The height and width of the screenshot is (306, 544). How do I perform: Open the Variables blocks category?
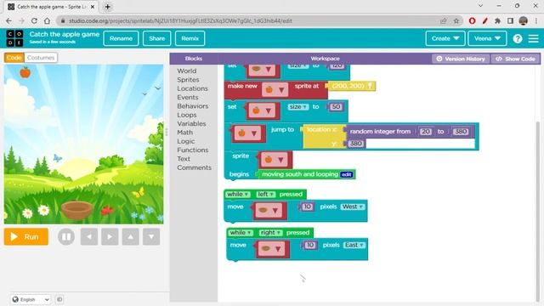[x=191, y=123]
